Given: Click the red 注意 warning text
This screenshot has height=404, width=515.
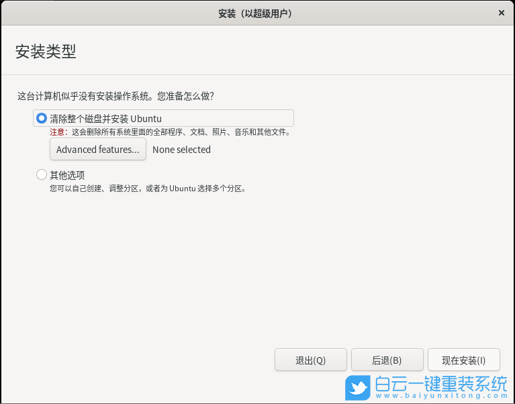Looking at the screenshot, I should [58, 132].
